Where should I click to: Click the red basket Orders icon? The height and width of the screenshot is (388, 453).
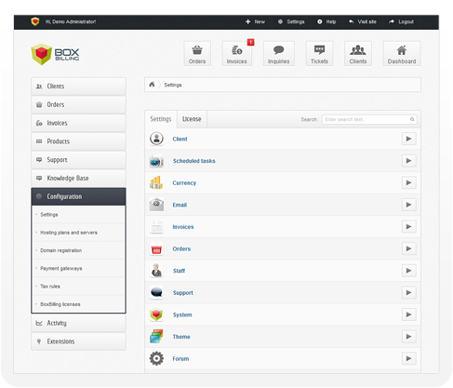156,248
